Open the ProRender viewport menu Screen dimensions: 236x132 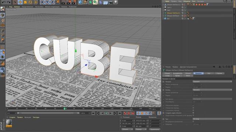(73, 7)
